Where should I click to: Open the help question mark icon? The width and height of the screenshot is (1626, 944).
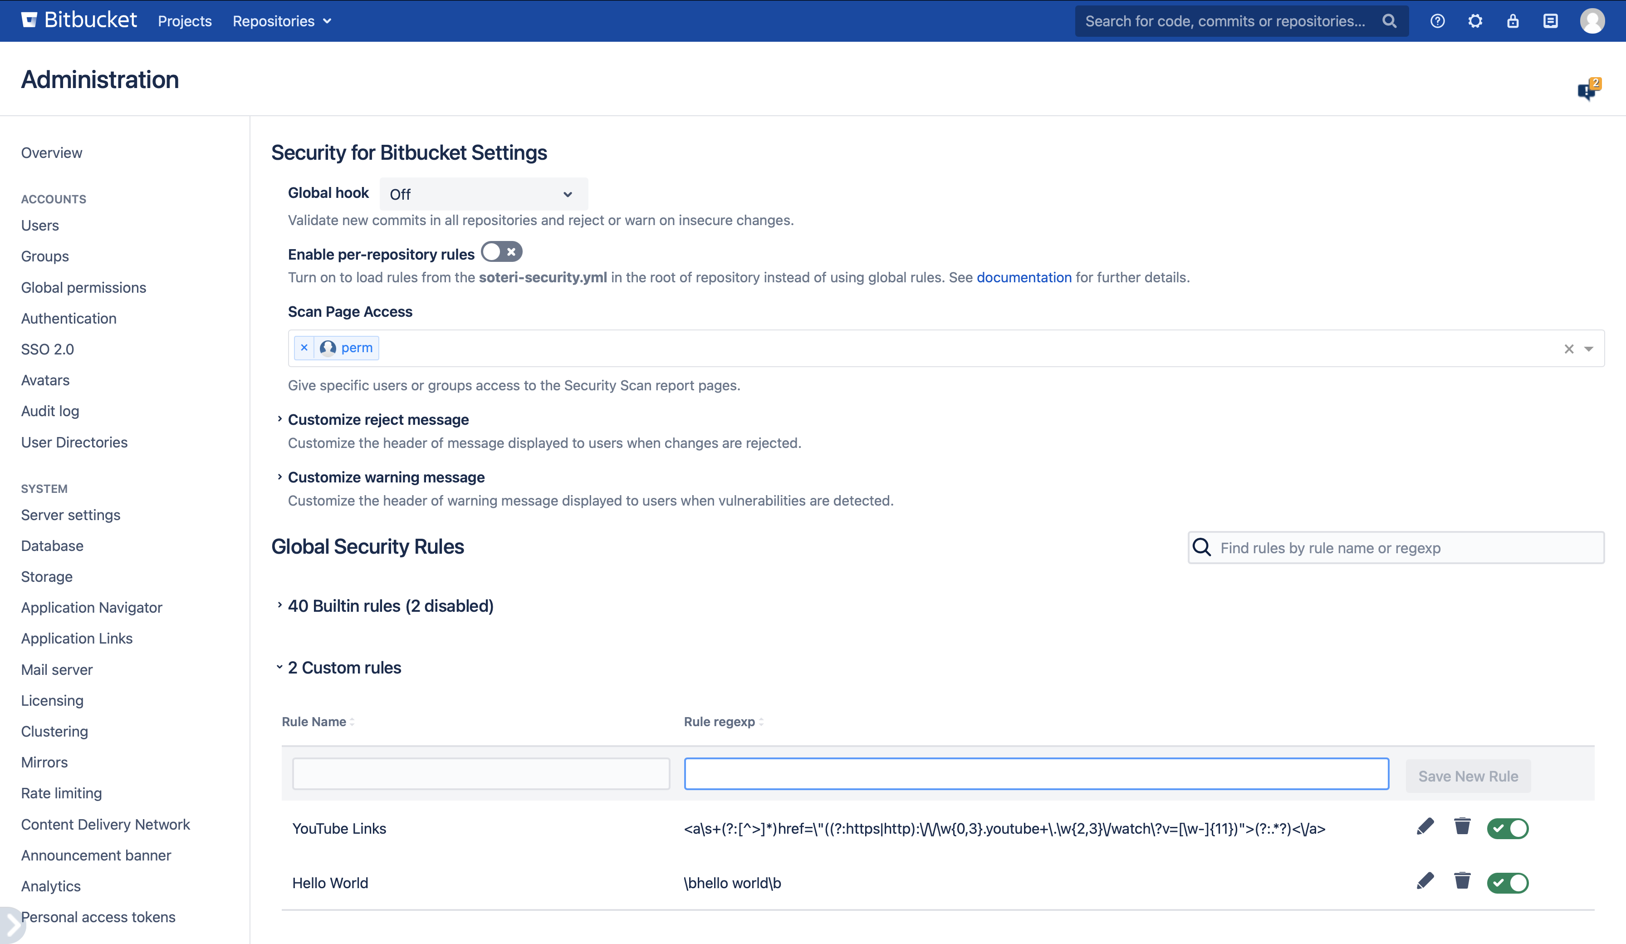pos(1437,21)
